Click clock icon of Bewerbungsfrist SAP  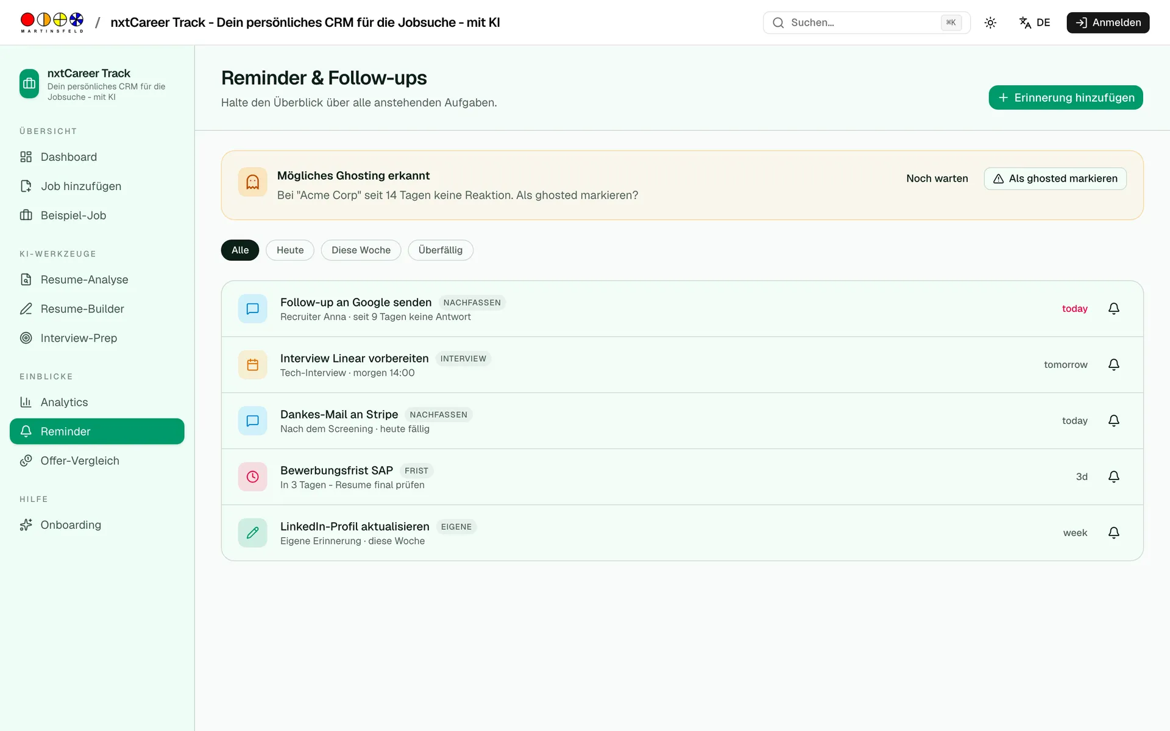[x=252, y=477]
